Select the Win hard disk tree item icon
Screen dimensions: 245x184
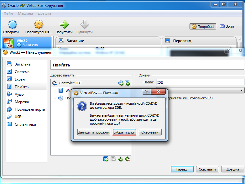tap(61, 90)
